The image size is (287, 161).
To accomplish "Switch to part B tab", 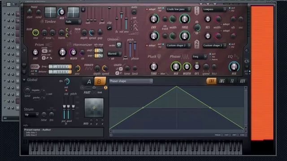I will click(100, 81).
